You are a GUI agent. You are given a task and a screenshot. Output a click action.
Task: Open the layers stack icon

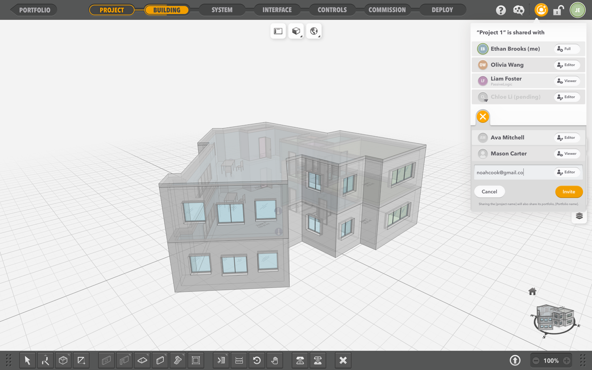click(x=579, y=216)
